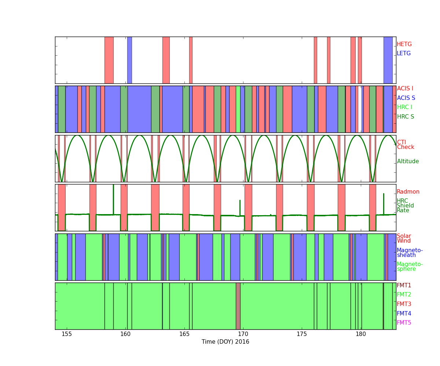Click the Solar Wind legend label
440x366 pixels.
(404, 239)
